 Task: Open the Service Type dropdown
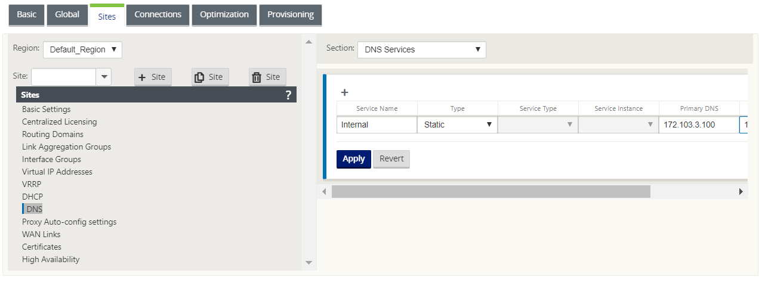point(538,125)
